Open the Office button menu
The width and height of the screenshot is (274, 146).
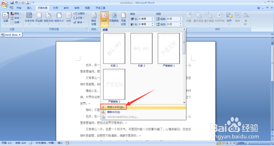point(4,5)
